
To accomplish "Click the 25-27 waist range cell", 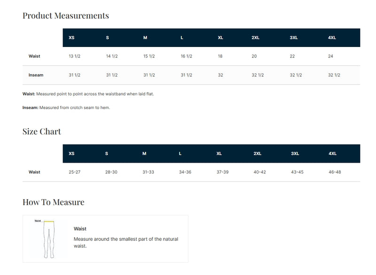I will point(74,172).
